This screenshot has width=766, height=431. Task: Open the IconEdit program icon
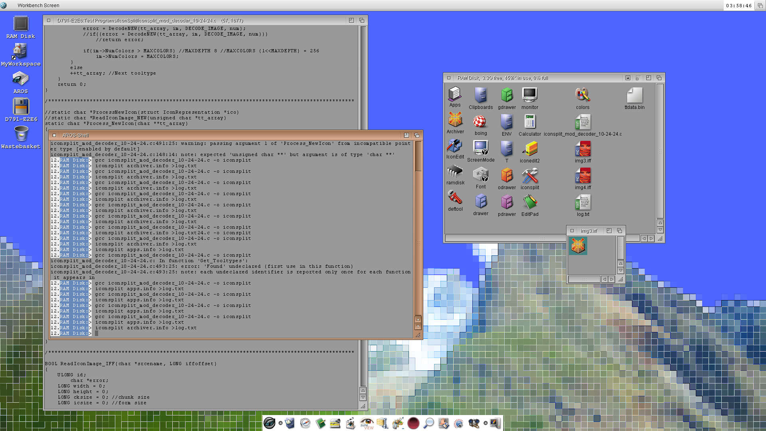click(455, 146)
